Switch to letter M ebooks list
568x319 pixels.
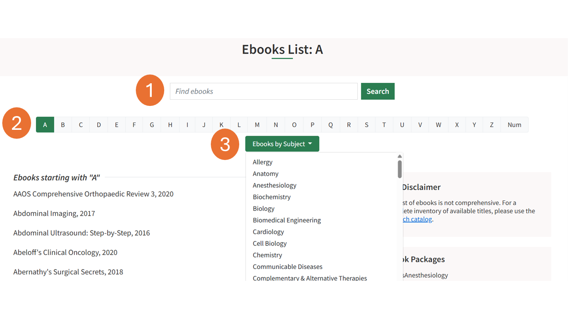pyautogui.click(x=257, y=125)
